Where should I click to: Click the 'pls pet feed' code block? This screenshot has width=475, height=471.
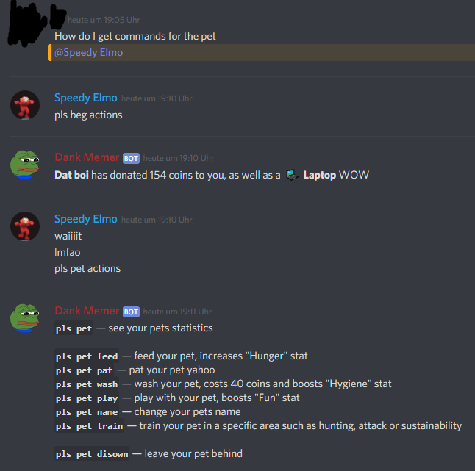point(87,356)
